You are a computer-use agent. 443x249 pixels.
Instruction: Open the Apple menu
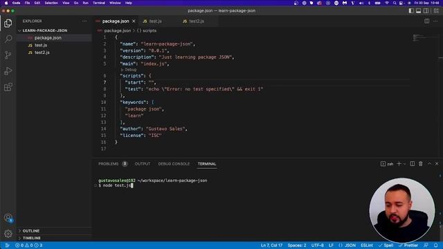[6, 3]
